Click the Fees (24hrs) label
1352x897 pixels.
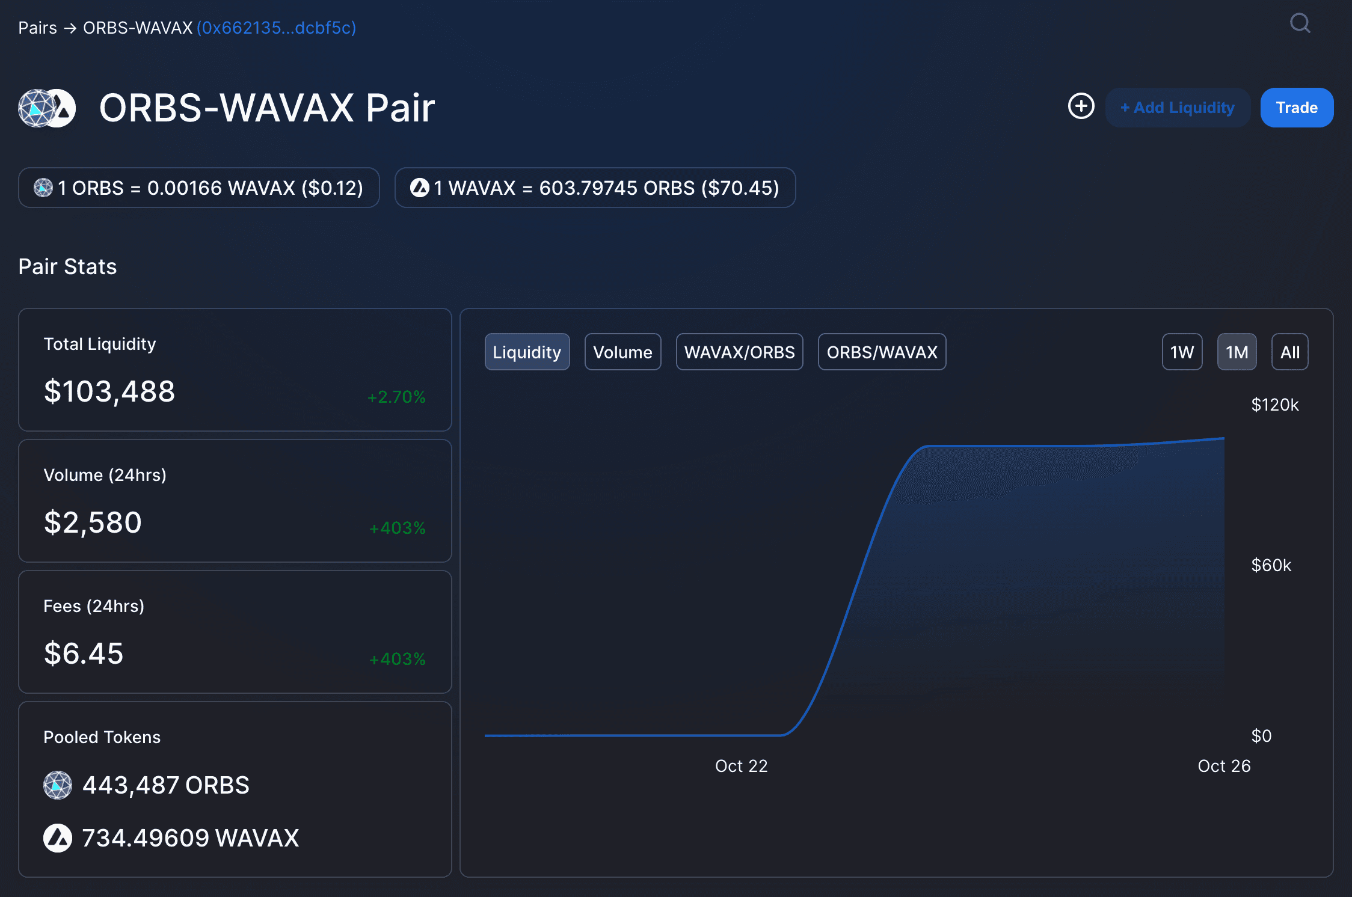point(94,606)
